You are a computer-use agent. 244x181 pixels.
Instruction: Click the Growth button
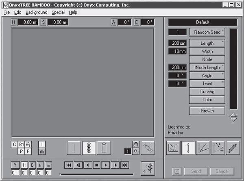point(207,111)
